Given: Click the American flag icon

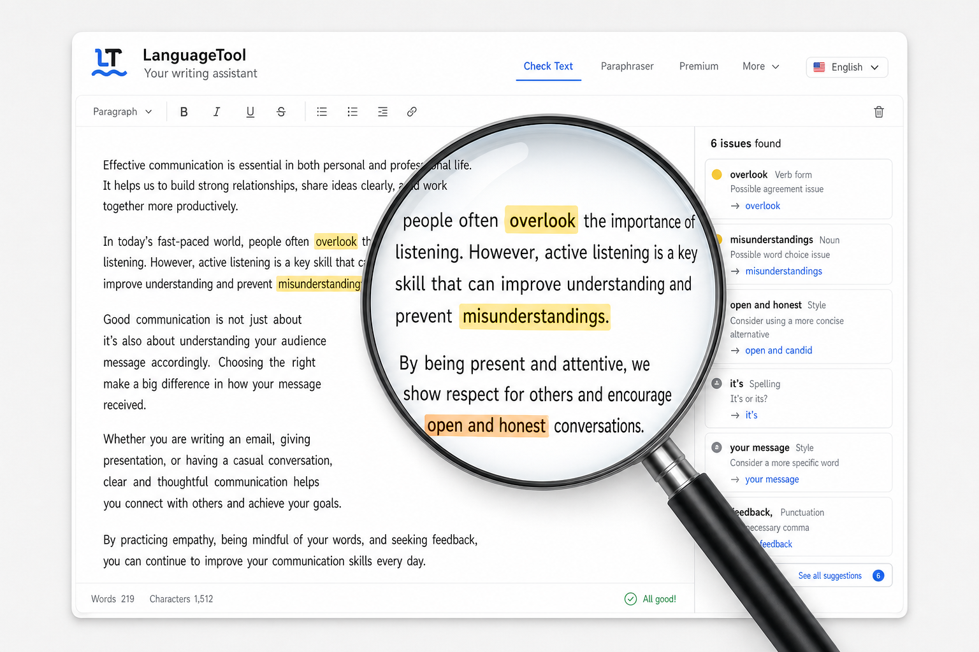Looking at the screenshot, I should pos(819,67).
